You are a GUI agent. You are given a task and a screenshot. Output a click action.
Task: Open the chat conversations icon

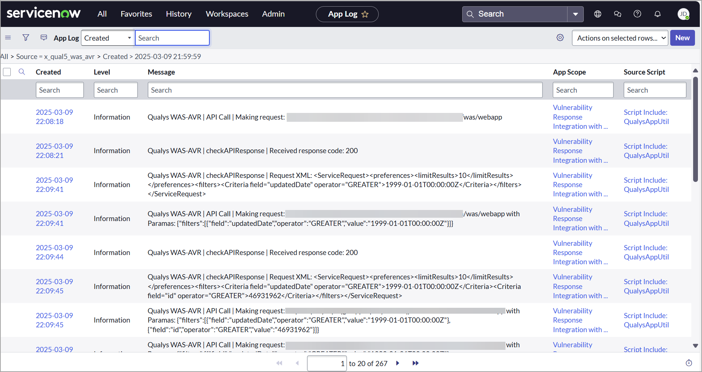[617, 14]
